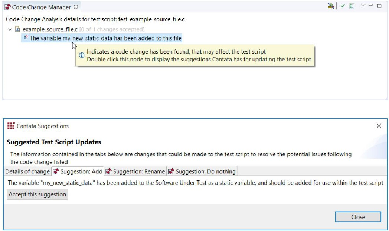
Task: Select the Code Change Manager view tab
Action: [x=42, y=7]
